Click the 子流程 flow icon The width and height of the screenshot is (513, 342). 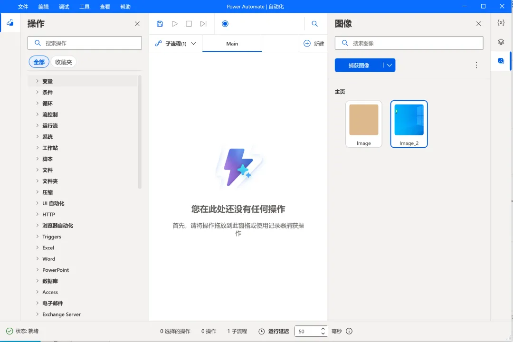click(x=158, y=44)
